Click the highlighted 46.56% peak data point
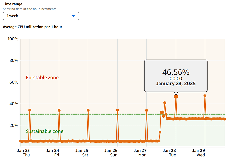The image size is (226, 157). pyautogui.click(x=176, y=96)
